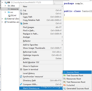Select Directory Path entry
The height and width of the screenshot is (91, 92).
point(41,80)
